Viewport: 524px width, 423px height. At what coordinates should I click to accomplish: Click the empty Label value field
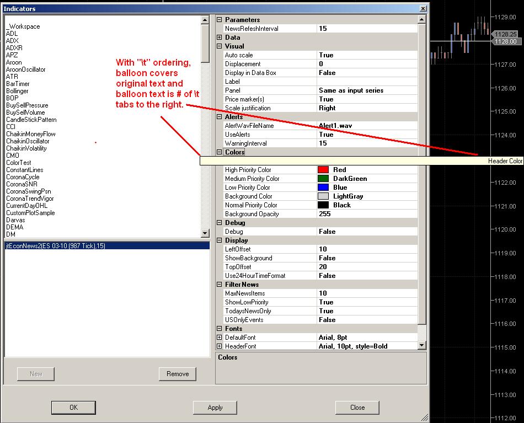(367, 82)
